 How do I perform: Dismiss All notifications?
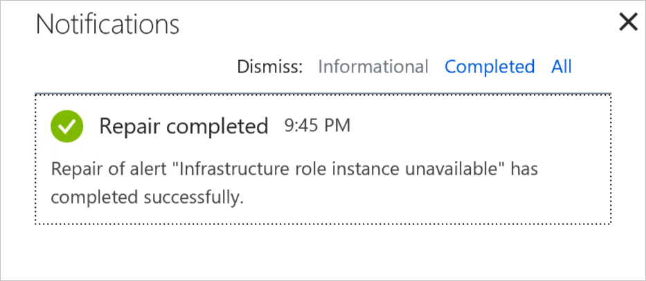[x=562, y=67]
